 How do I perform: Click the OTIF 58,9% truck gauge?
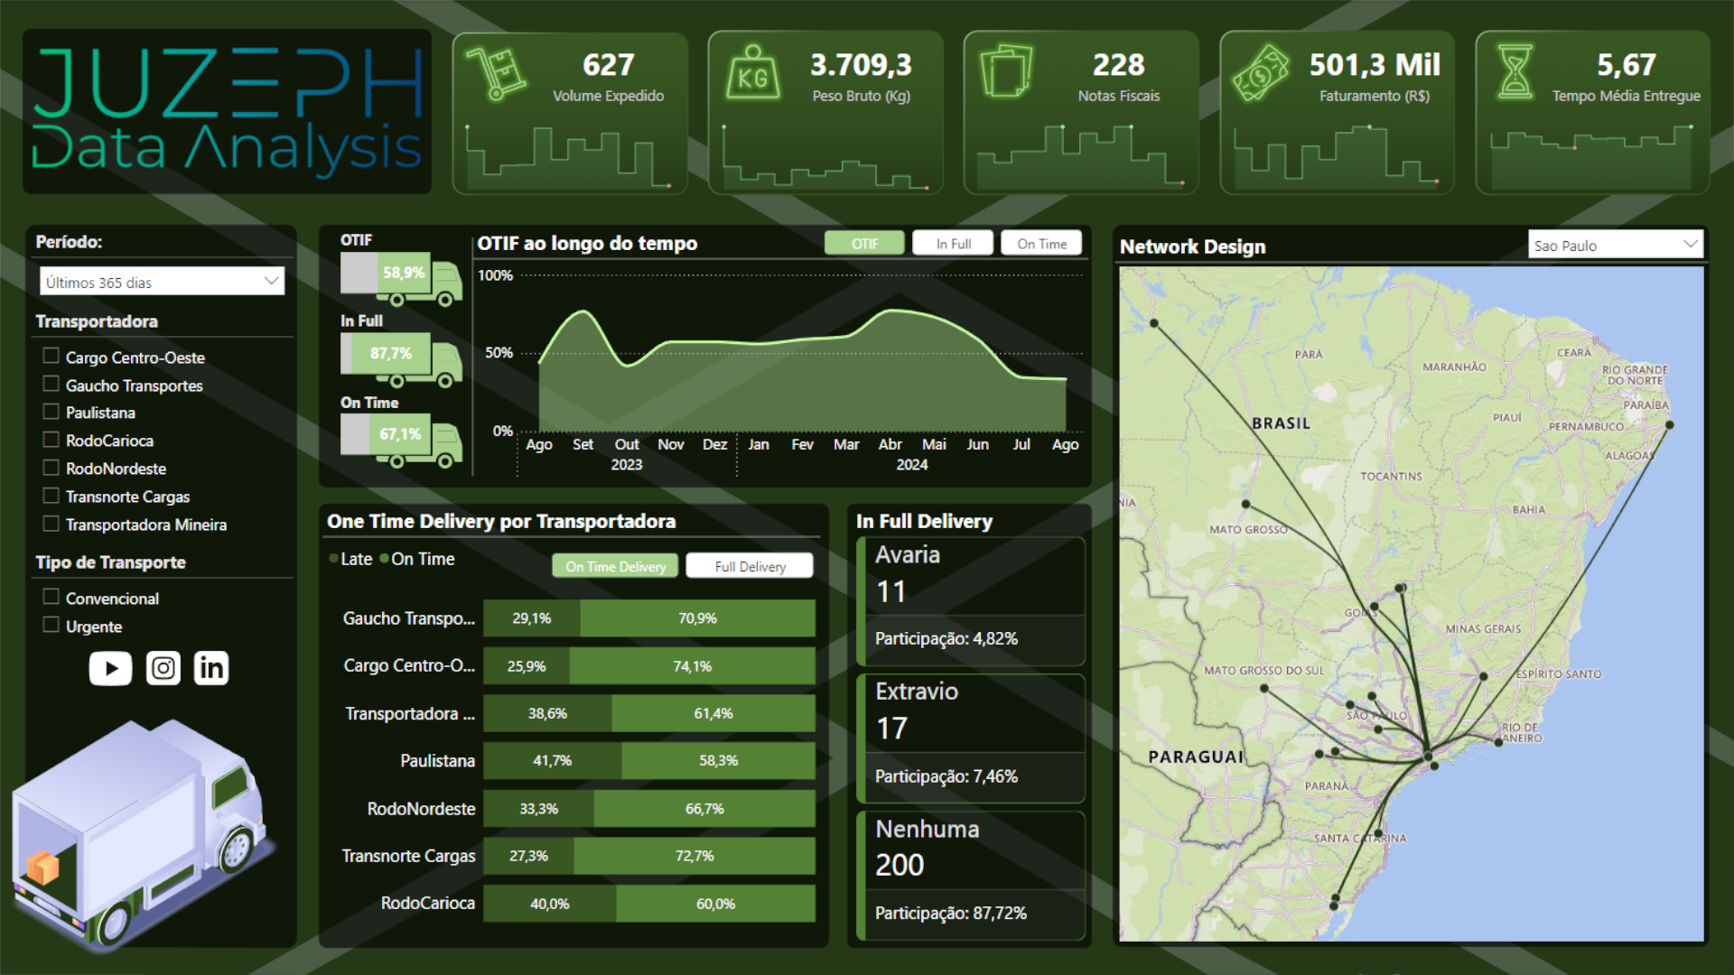(401, 279)
